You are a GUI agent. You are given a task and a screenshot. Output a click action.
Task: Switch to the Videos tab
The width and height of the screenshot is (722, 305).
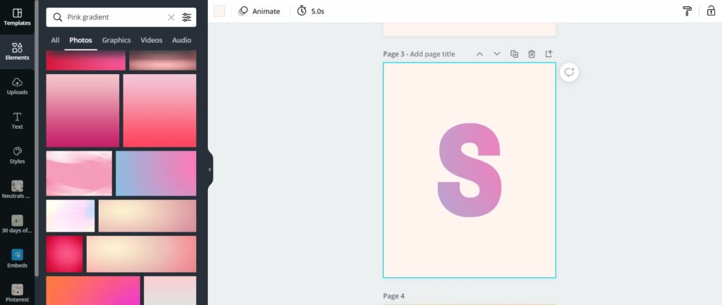pos(152,40)
